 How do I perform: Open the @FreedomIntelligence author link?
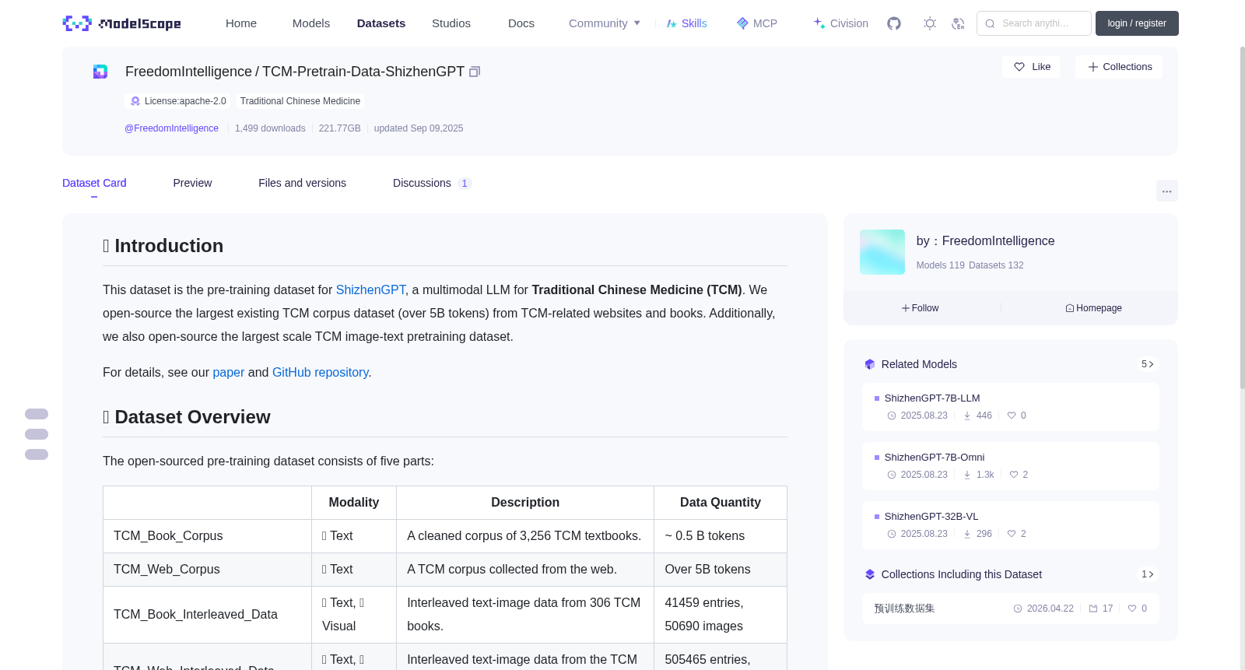tap(171, 128)
